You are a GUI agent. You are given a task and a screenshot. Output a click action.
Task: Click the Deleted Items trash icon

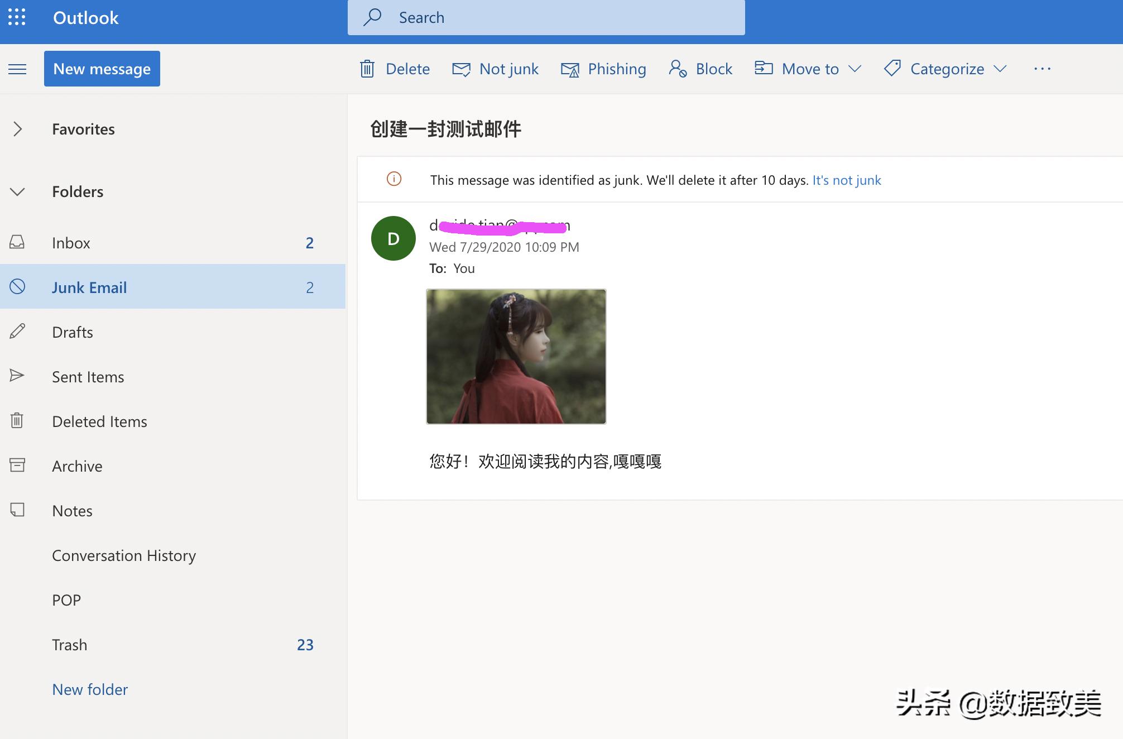17,421
